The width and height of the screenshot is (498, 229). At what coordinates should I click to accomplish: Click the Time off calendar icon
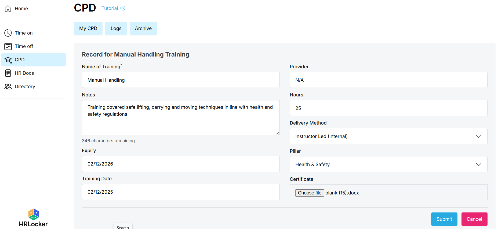(8, 46)
